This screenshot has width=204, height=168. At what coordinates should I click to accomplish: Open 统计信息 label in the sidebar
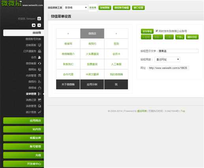pyautogui.click(x=31, y=112)
